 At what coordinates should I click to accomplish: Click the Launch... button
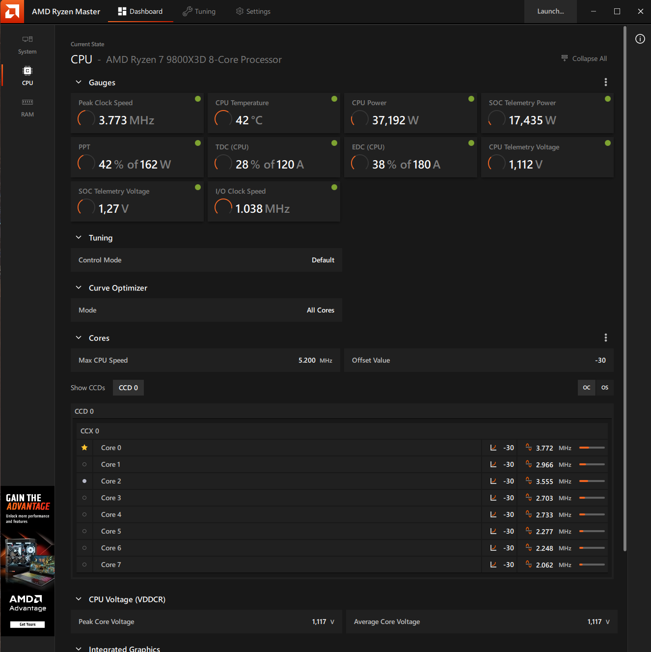550,11
